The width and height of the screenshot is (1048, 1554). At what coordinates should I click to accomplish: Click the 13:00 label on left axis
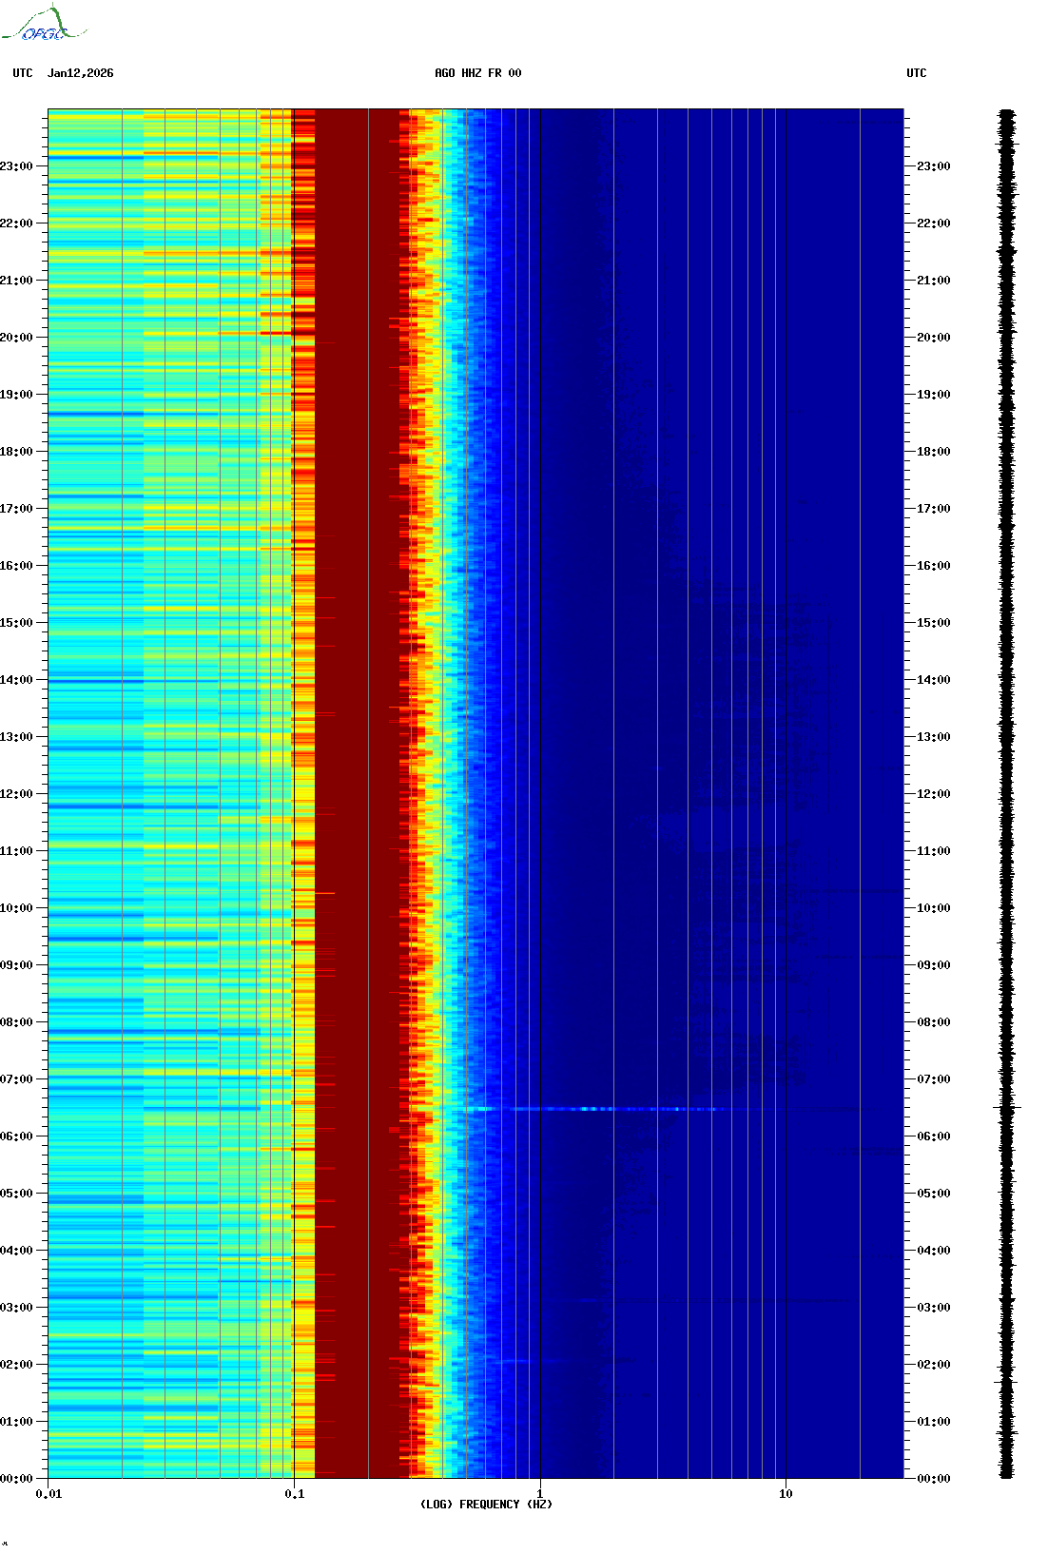pos(16,737)
